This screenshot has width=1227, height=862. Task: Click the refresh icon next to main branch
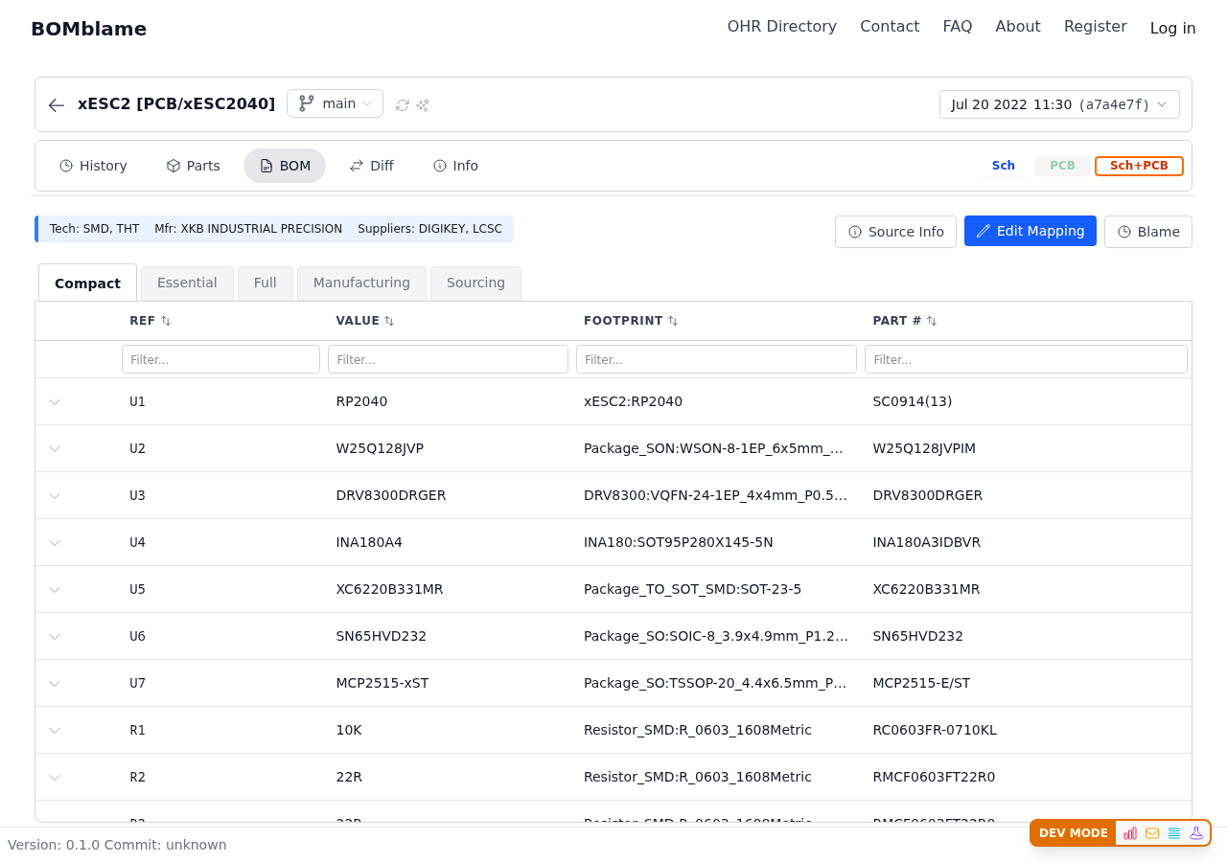tap(403, 105)
